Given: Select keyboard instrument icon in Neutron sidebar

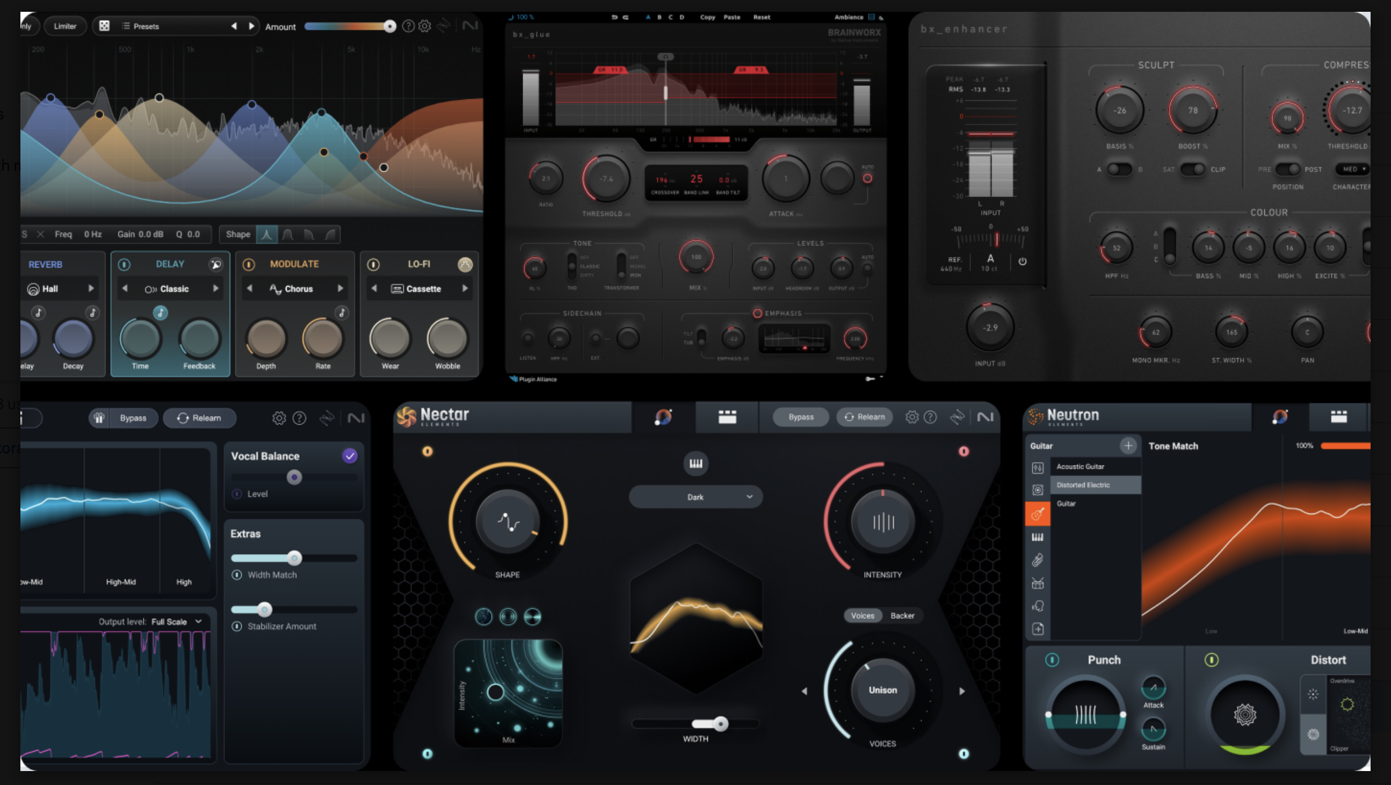Looking at the screenshot, I should click(x=1037, y=536).
